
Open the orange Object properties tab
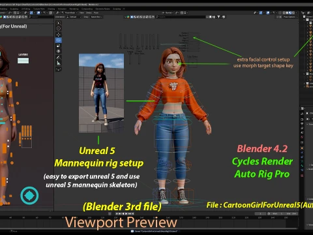[x=302, y=148]
